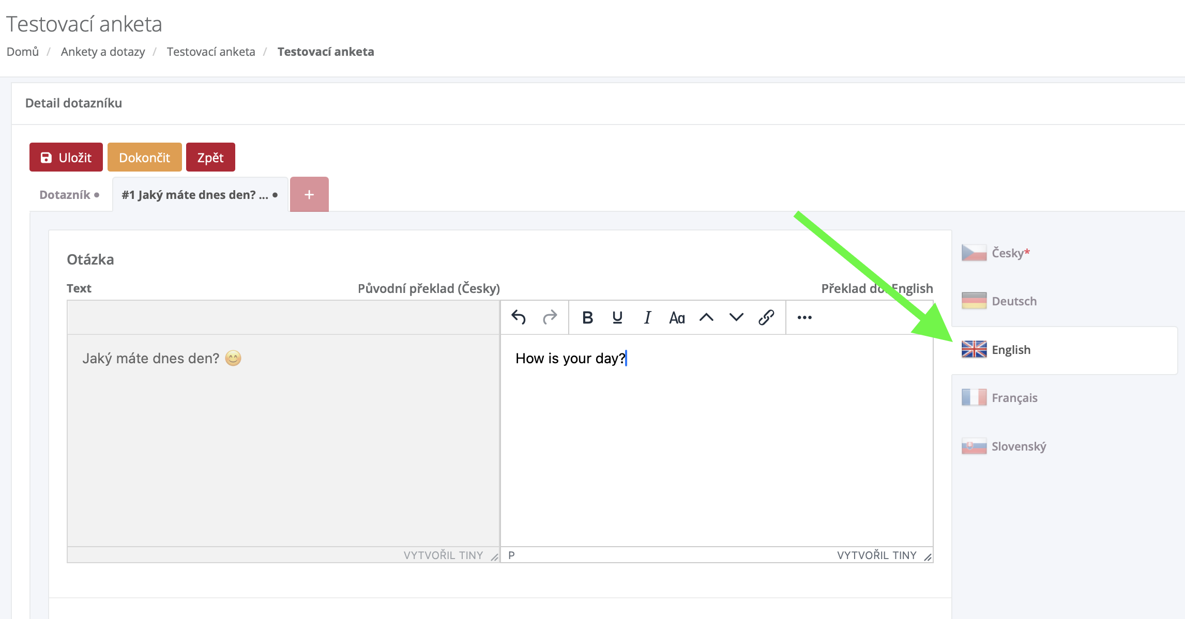Click into the English translation text area
This screenshot has height=619, width=1185.
(716, 439)
